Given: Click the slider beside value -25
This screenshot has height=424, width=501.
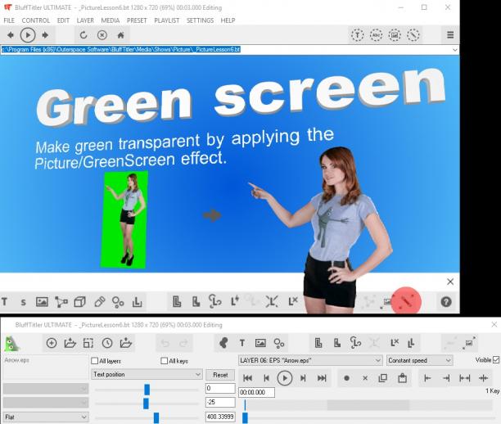Looking at the screenshot, I should pos(147,404).
